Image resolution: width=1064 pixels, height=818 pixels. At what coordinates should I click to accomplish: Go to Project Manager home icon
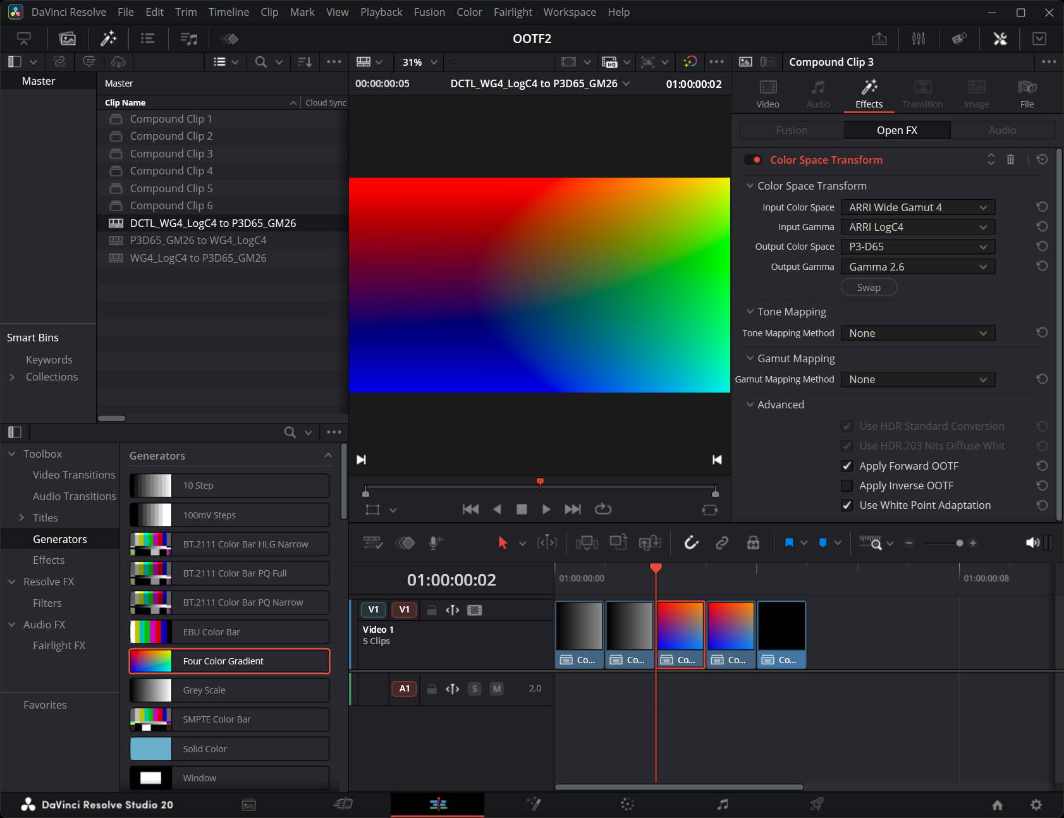pyautogui.click(x=997, y=805)
